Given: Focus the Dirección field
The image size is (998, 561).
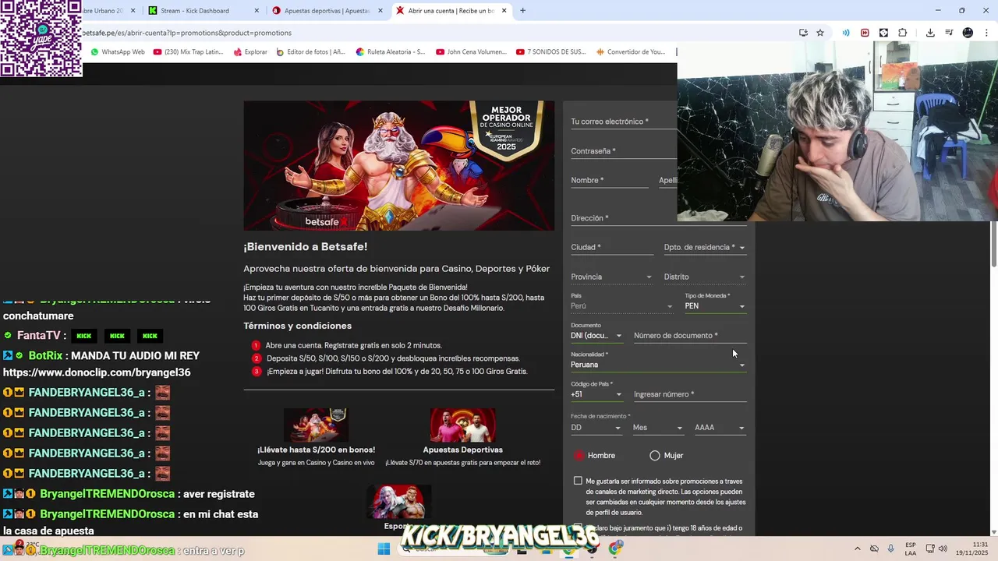Looking at the screenshot, I should point(659,218).
